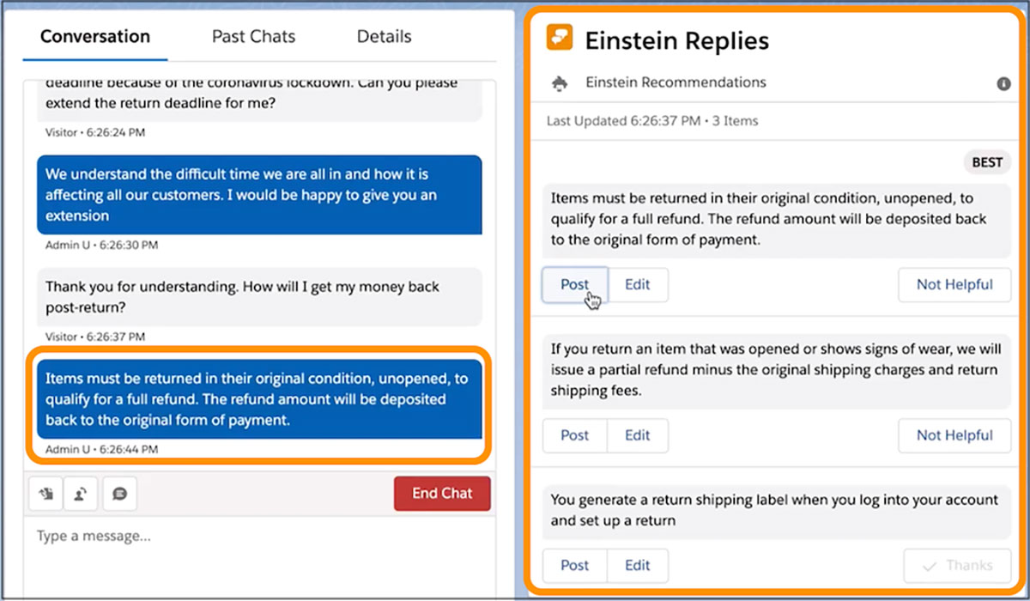The image size is (1030, 601).
Task: Post the return shipping label reply
Action: click(x=574, y=565)
